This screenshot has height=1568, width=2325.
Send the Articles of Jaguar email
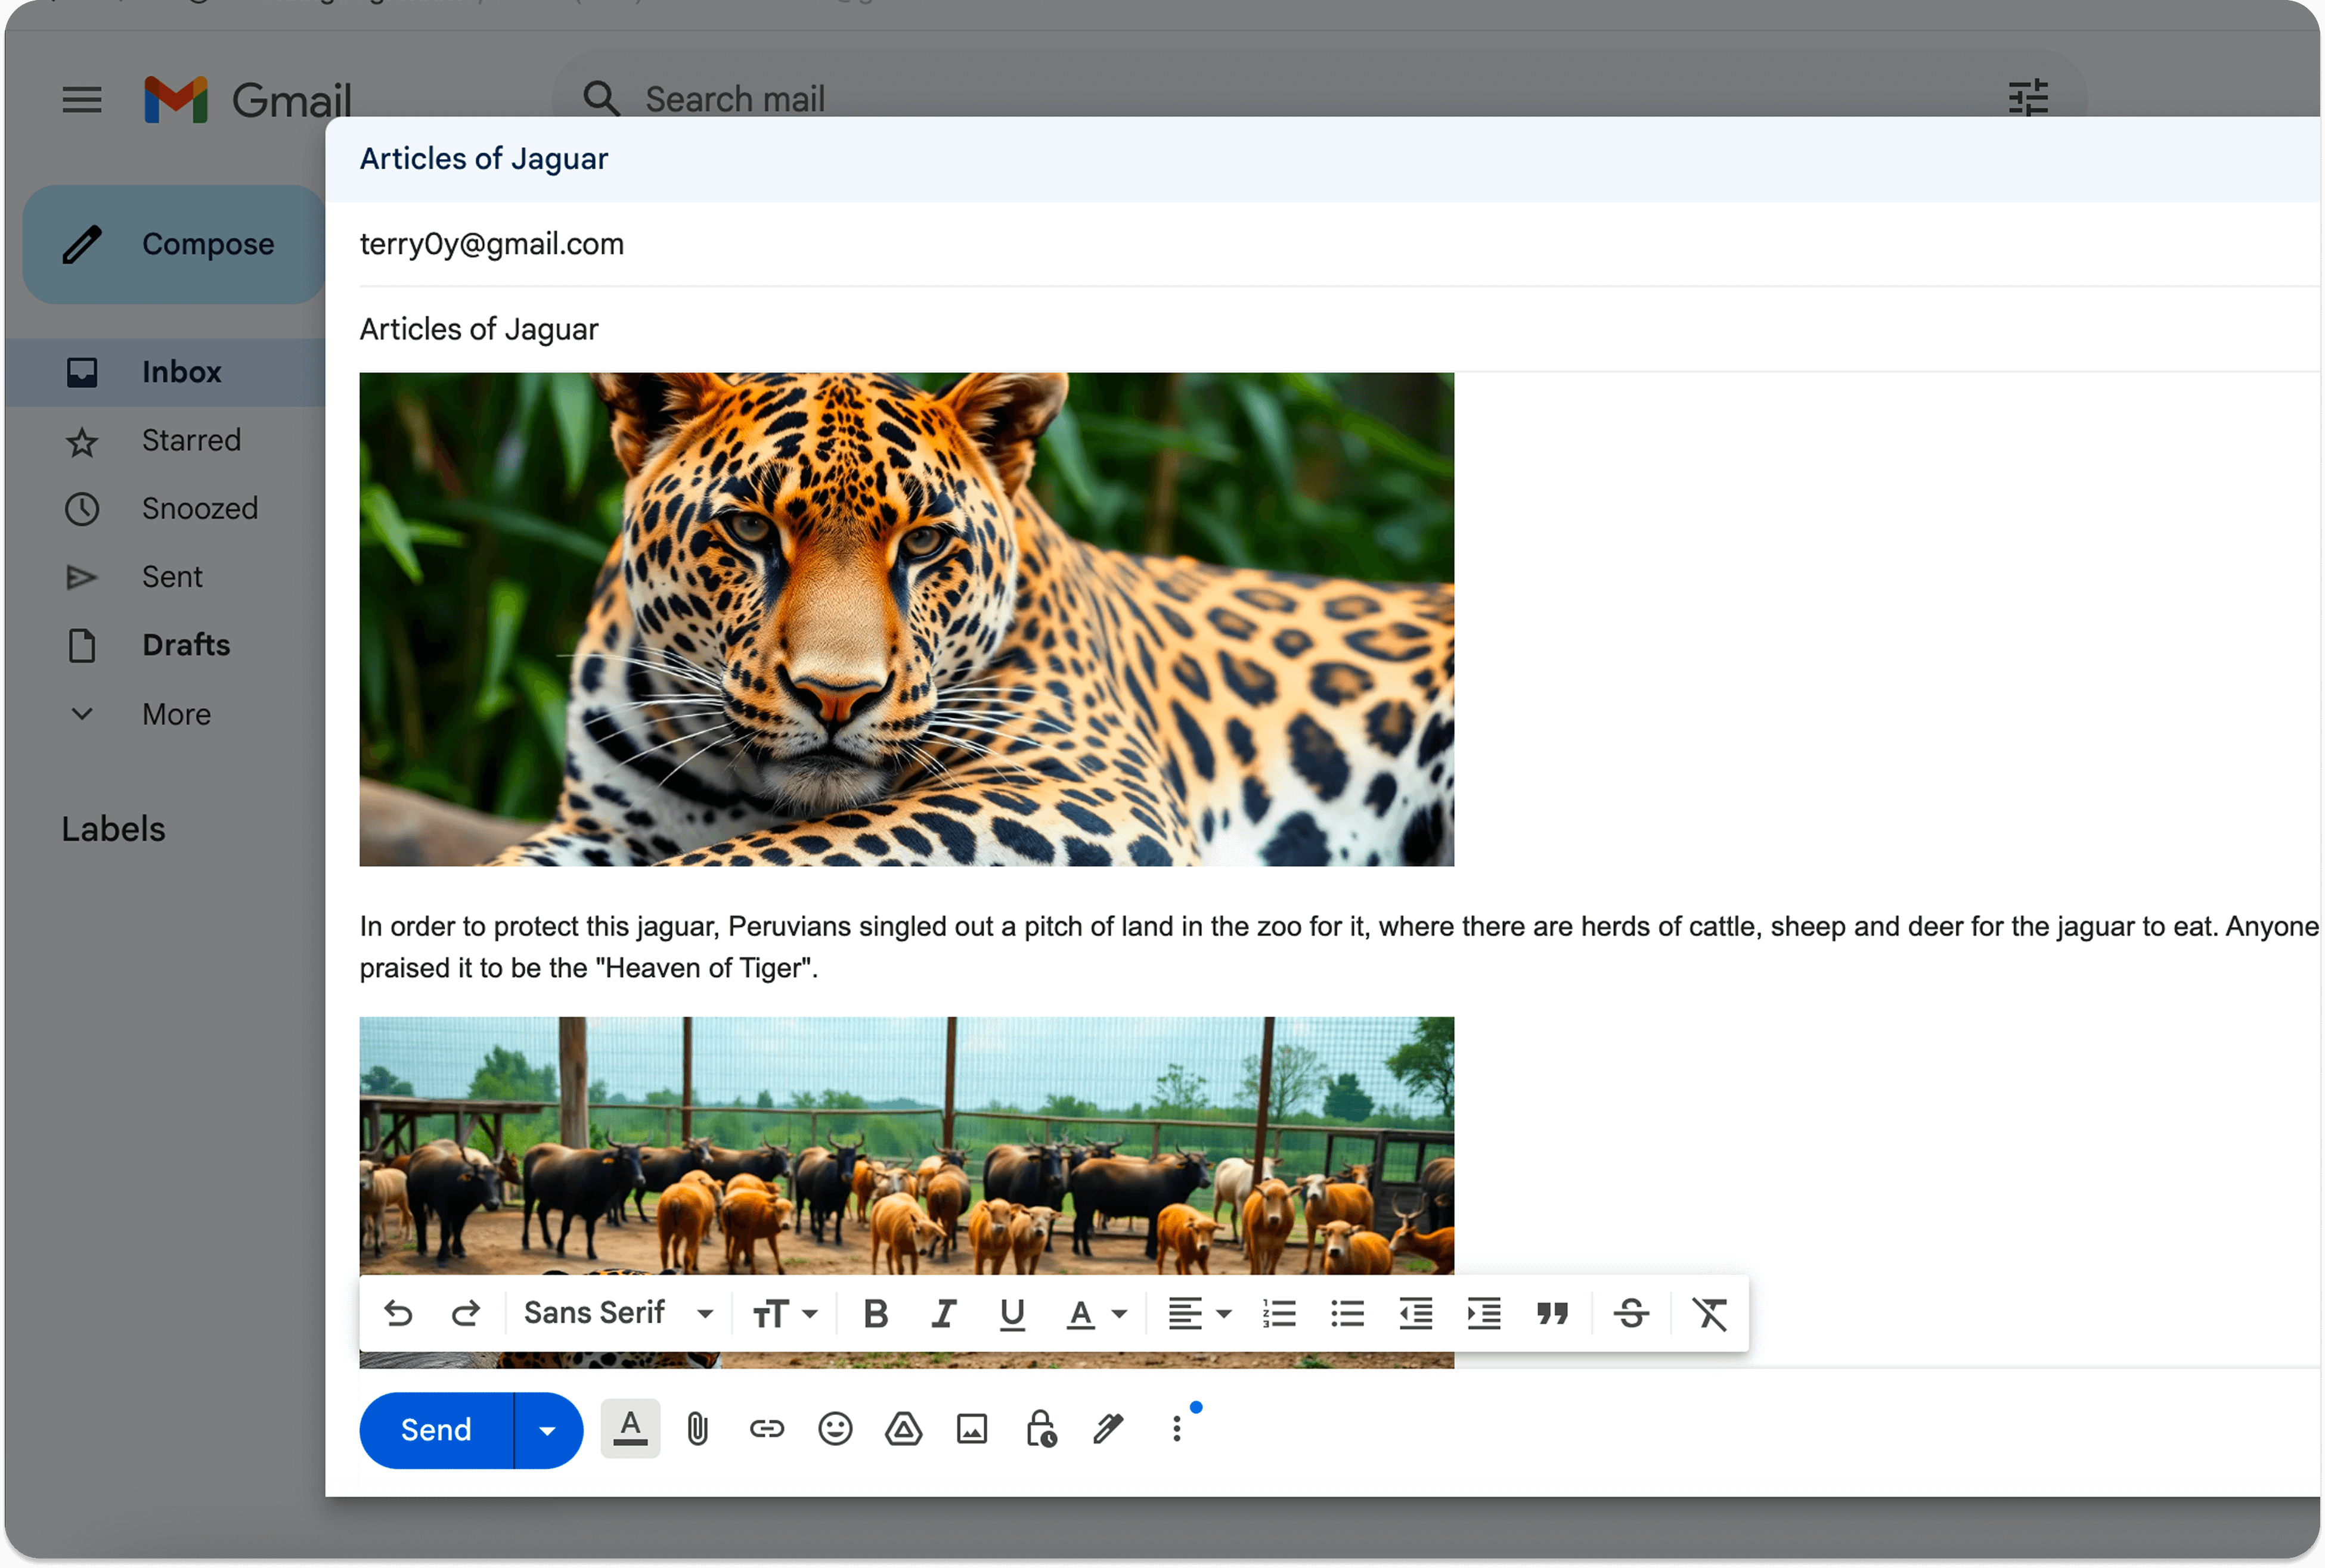tap(435, 1429)
